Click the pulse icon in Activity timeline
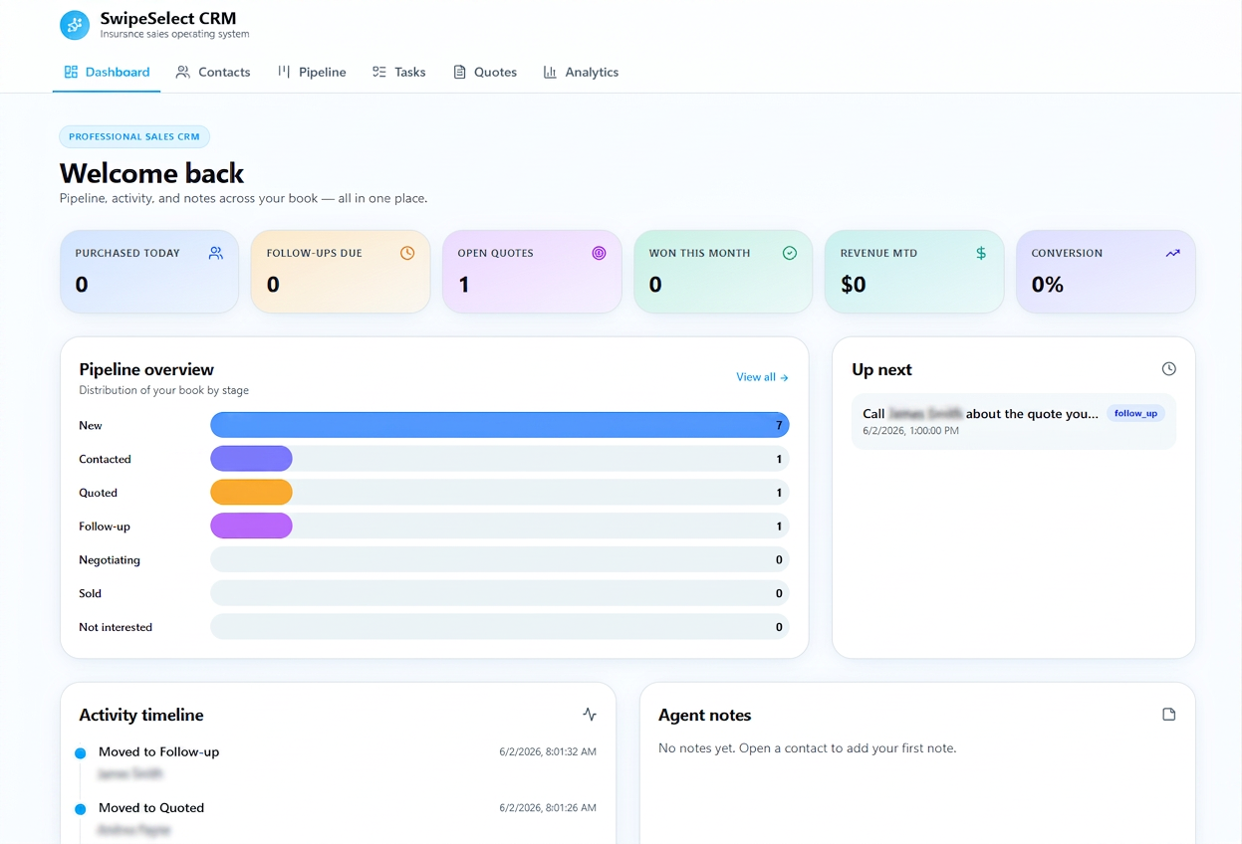The width and height of the screenshot is (1242, 844). point(590,715)
